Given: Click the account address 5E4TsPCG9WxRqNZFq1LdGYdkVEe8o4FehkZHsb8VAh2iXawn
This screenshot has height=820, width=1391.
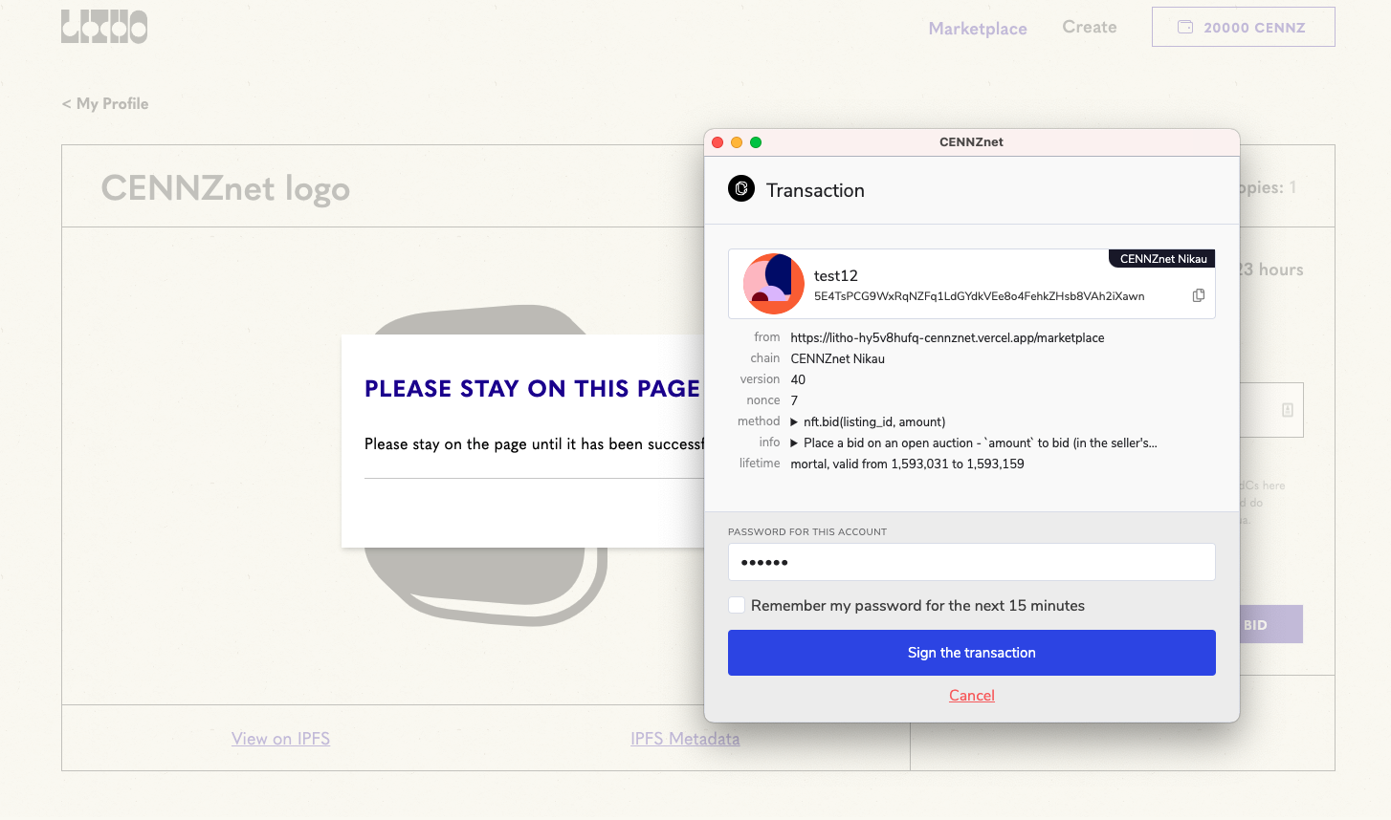Looking at the screenshot, I should point(979,296).
